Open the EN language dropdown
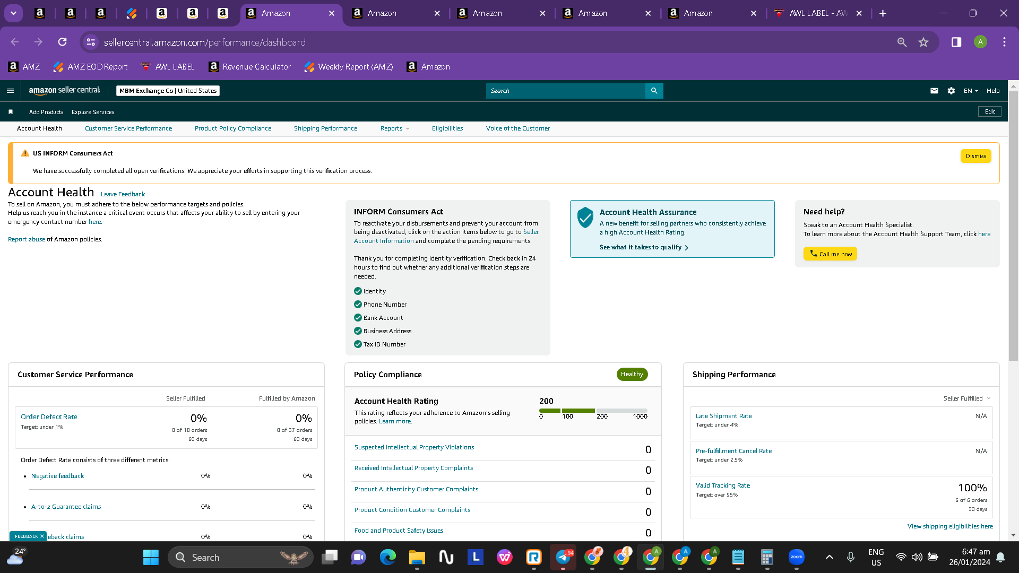The width and height of the screenshot is (1019, 573). [971, 91]
